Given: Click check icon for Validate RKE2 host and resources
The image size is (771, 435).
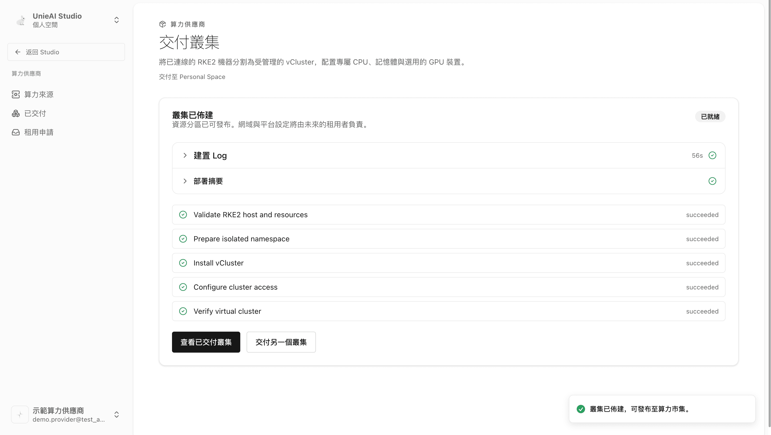Looking at the screenshot, I should coord(183,215).
